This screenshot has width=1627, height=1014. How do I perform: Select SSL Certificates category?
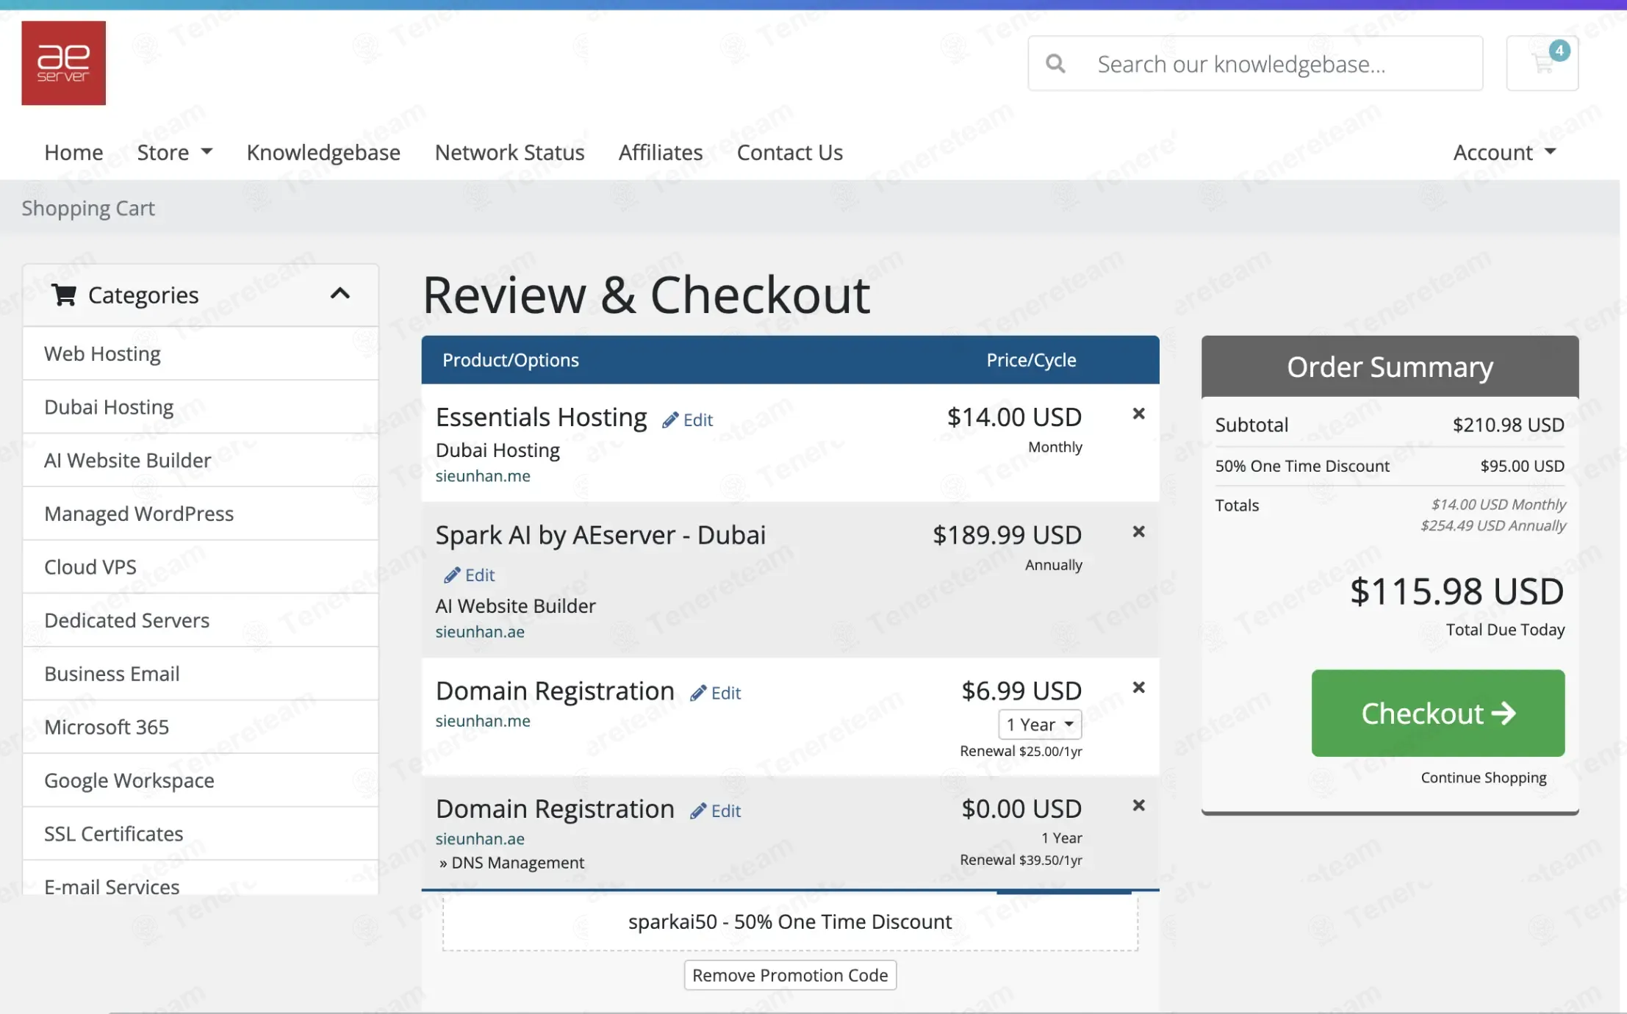tap(201, 833)
